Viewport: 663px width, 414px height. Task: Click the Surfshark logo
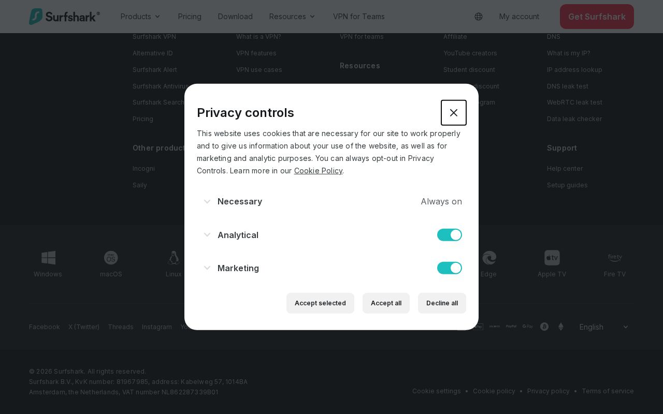[65, 17]
